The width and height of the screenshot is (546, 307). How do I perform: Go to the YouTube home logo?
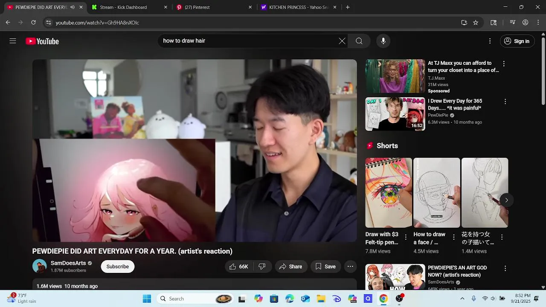click(42, 41)
